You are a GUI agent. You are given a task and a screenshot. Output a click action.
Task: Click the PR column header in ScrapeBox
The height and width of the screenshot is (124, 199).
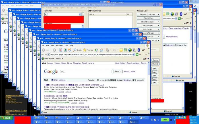click(x=129, y=14)
